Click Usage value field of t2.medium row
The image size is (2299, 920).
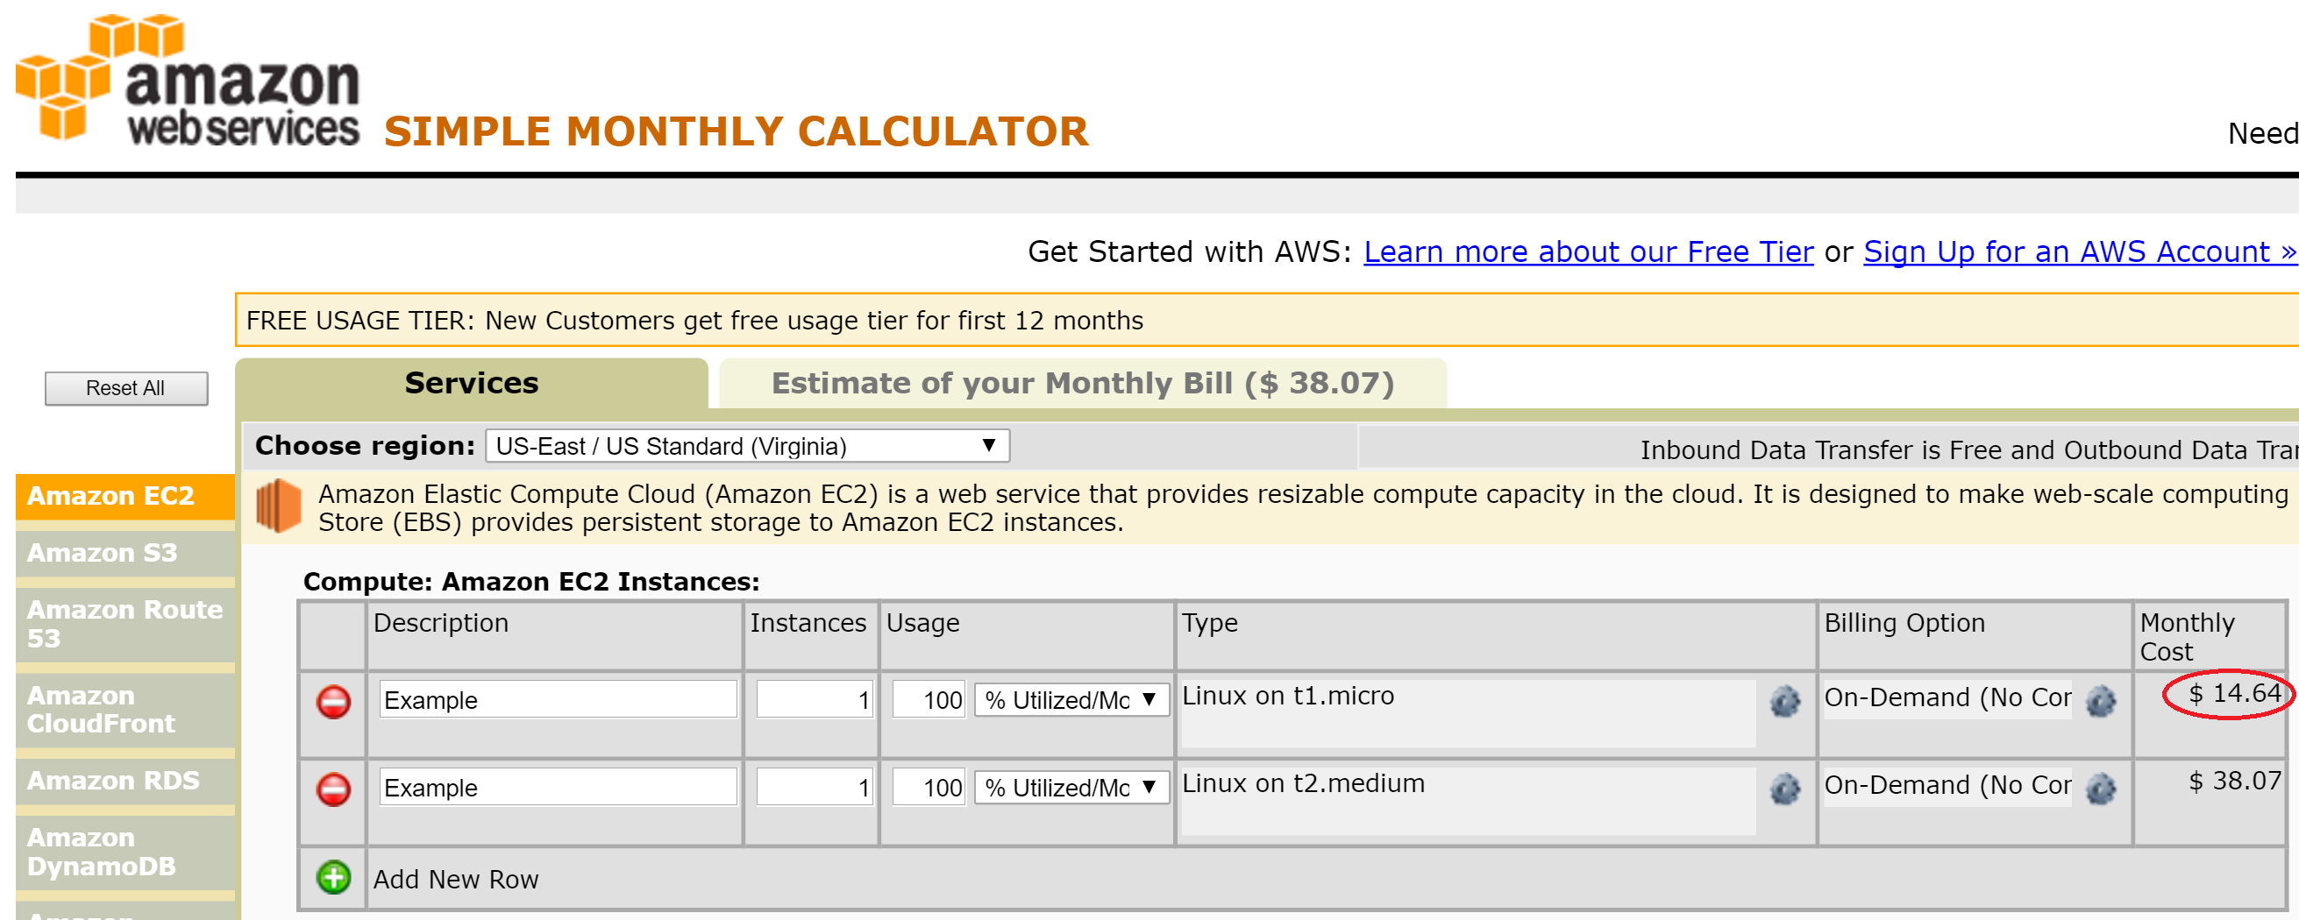click(x=929, y=787)
